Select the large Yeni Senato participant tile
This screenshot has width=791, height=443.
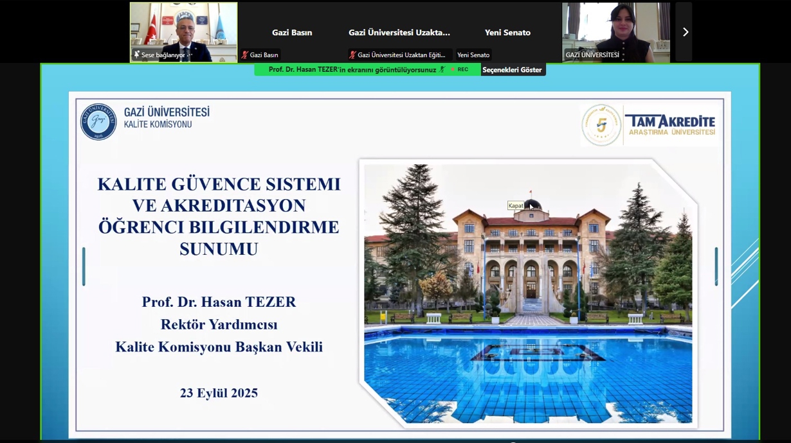(507, 32)
